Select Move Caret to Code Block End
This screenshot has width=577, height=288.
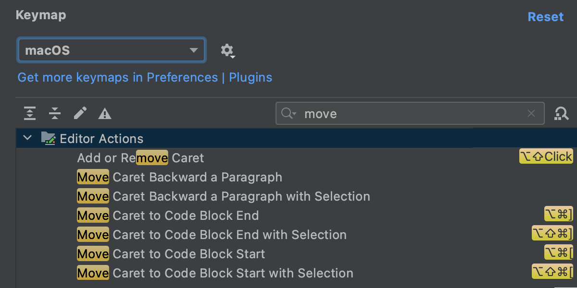[168, 216]
